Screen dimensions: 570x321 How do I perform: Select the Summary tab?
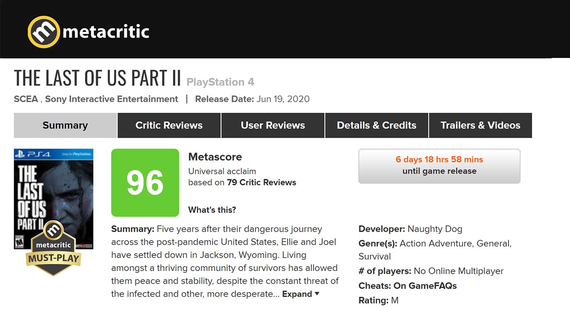[65, 125]
